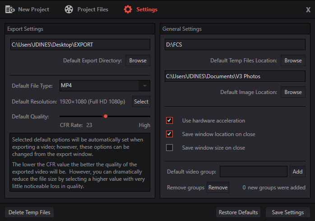Click the D:\FCS temp files path field

[235, 44]
